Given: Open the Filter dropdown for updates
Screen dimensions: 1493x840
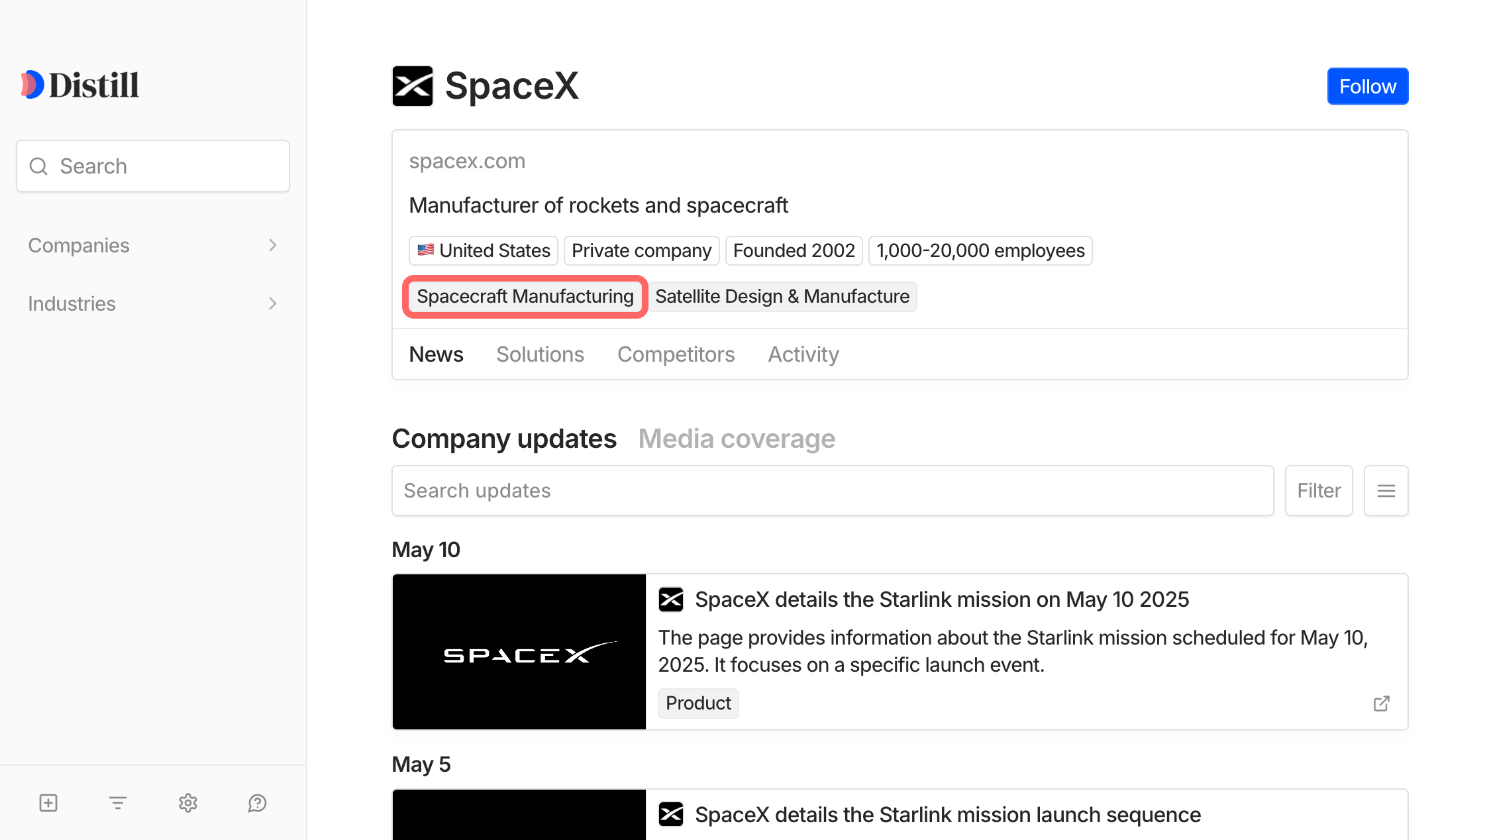Looking at the screenshot, I should point(1318,490).
